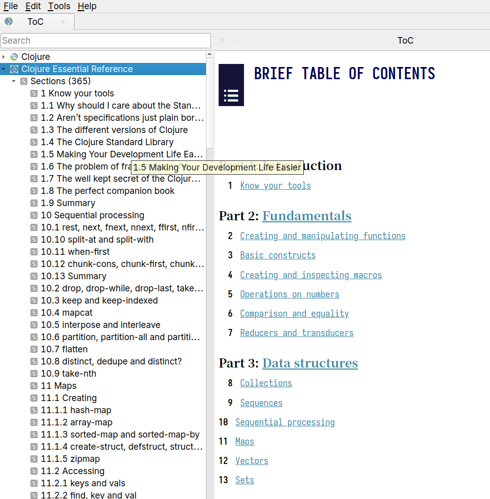The height and width of the screenshot is (499, 490).
Task: Click the section icon beside '10.13 Summary'
Action: [34, 276]
